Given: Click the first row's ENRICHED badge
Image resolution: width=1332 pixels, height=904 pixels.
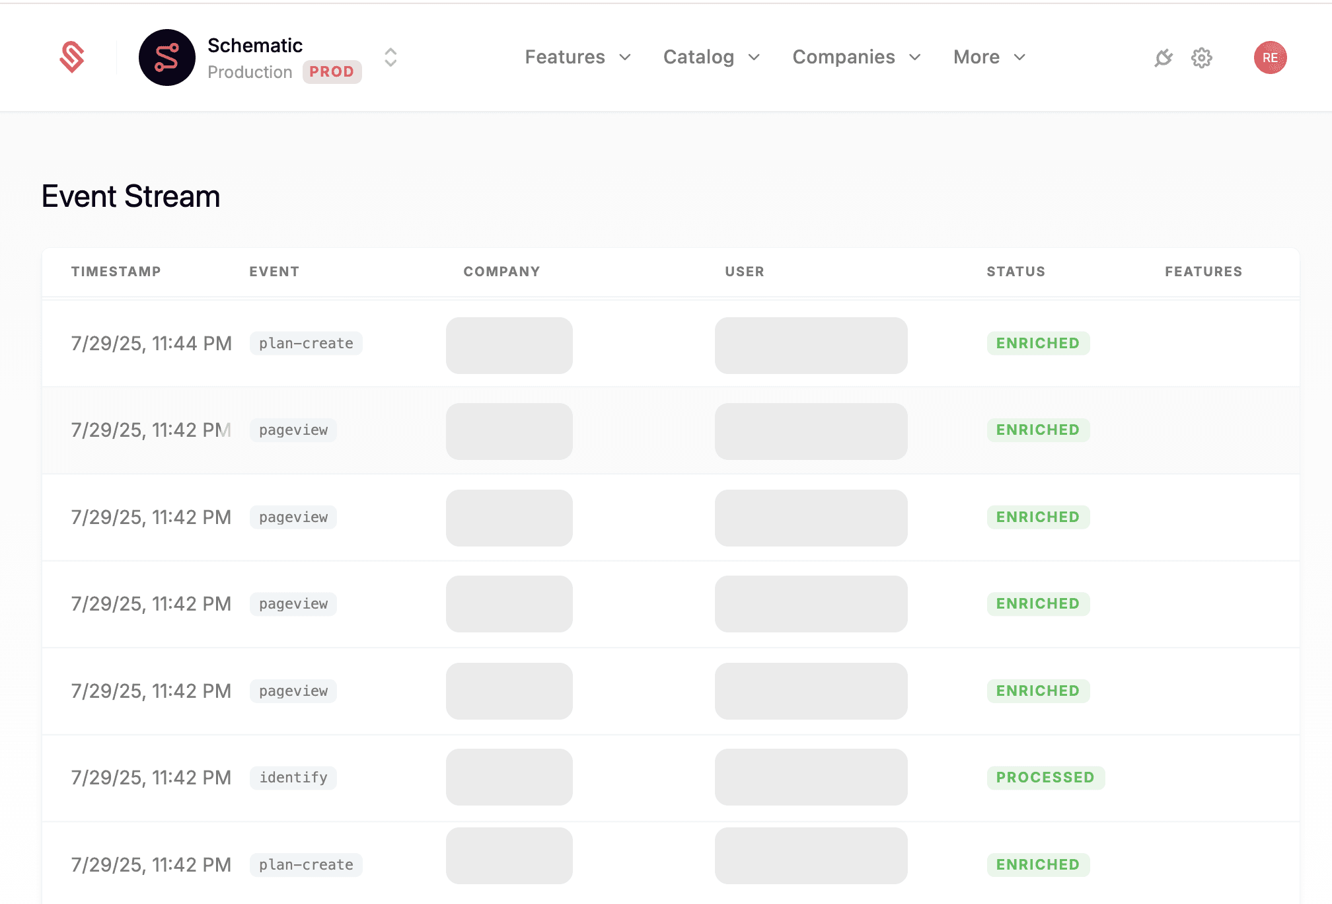Looking at the screenshot, I should tap(1037, 344).
